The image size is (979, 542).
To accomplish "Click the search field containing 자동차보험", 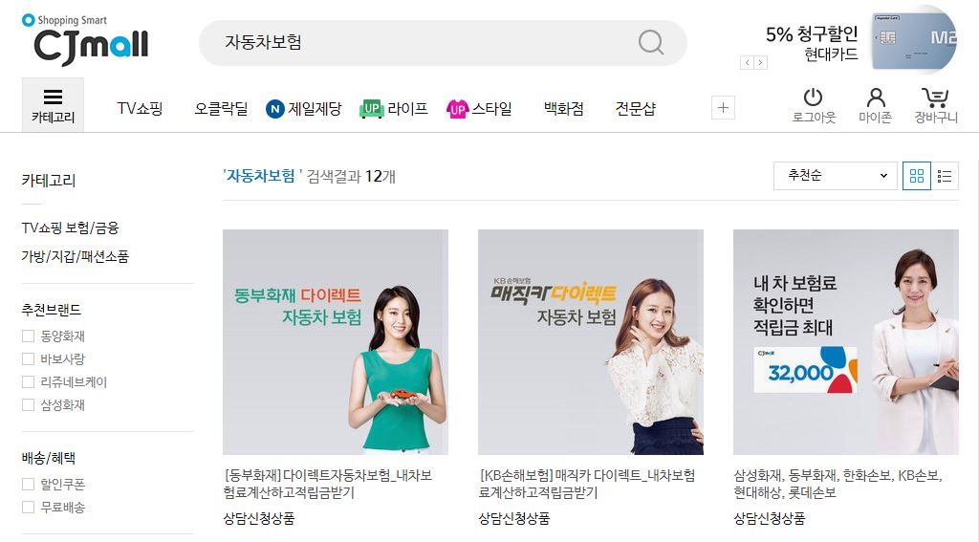I will point(443,42).
